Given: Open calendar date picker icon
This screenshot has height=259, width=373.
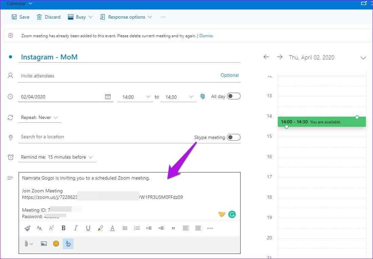Looking at the screenshot, I should (x=108, y=97).
